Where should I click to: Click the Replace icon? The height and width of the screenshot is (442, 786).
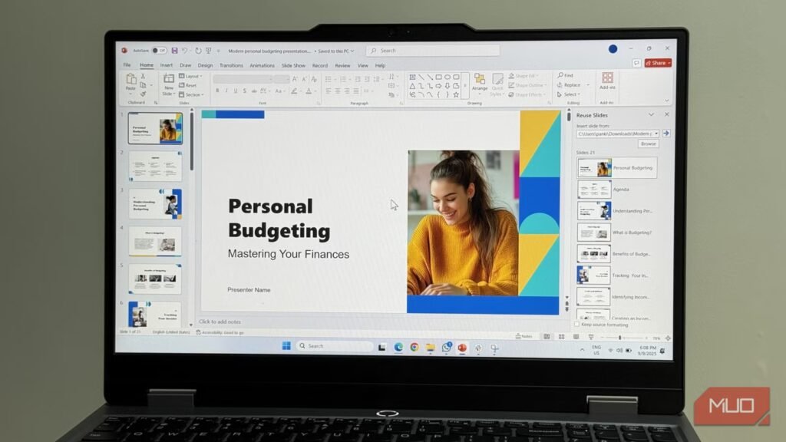pyautogui.click(x=570, y=85)
